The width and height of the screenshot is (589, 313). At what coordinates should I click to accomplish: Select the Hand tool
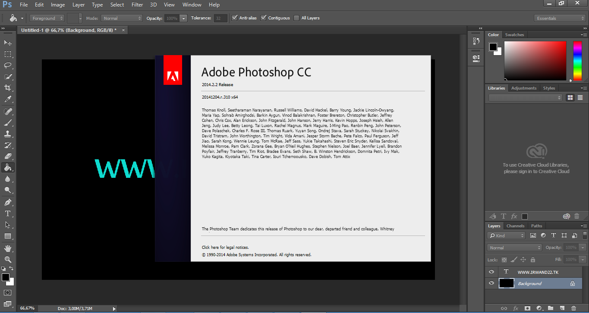click(x=8, y=248)
